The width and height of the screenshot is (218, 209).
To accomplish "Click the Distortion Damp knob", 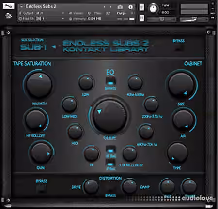I will [129, 187].
